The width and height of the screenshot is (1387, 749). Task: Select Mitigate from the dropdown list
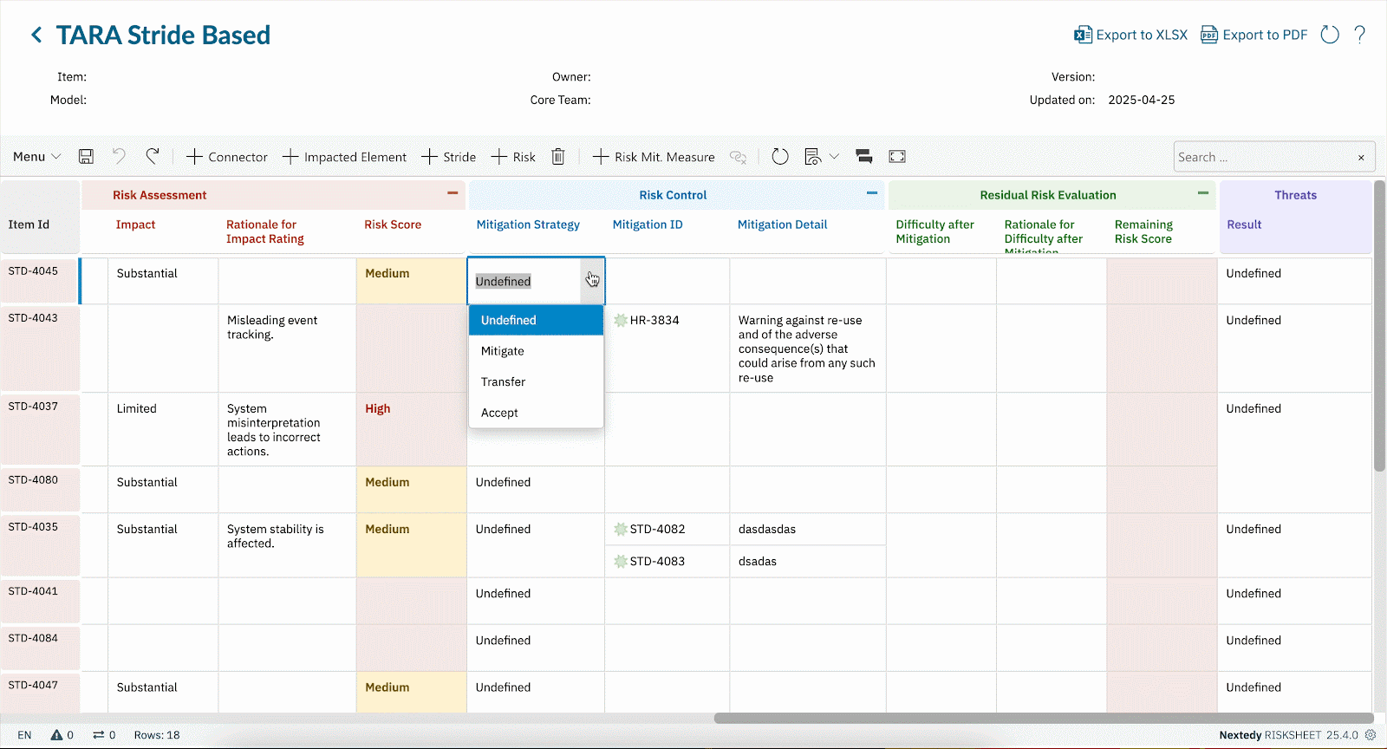[503, 351]
